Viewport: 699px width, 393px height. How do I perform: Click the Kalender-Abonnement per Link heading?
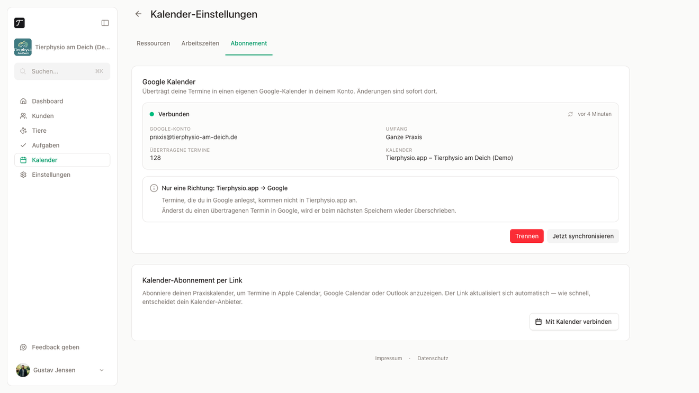[x=192, y=280]
